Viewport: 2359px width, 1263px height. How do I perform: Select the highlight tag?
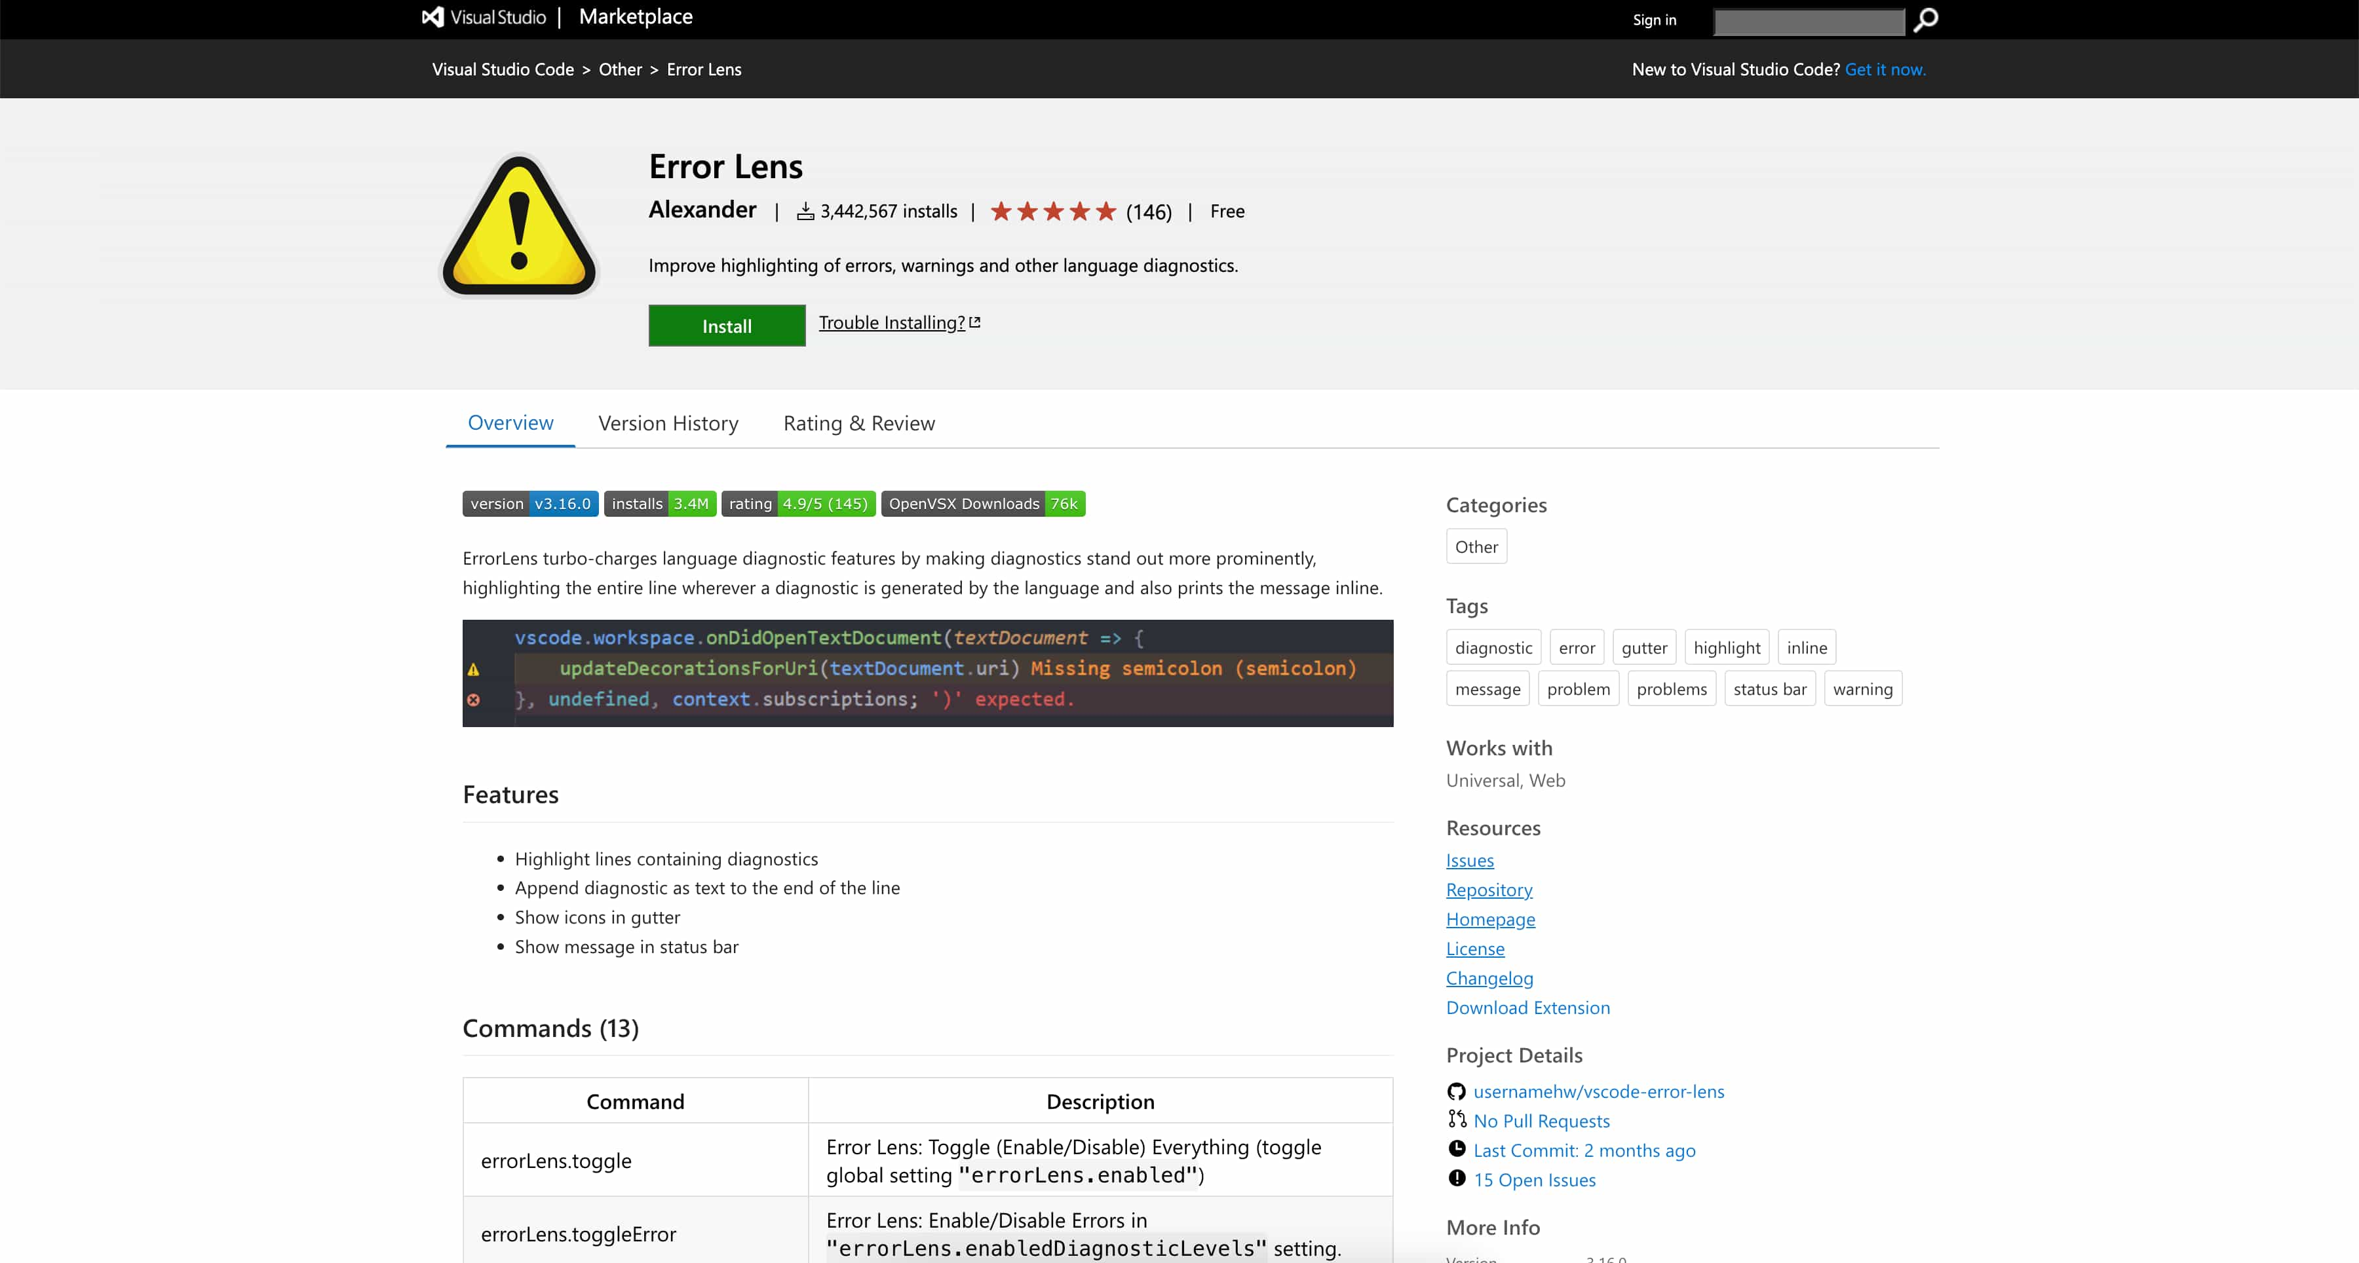coord(1726,647)
